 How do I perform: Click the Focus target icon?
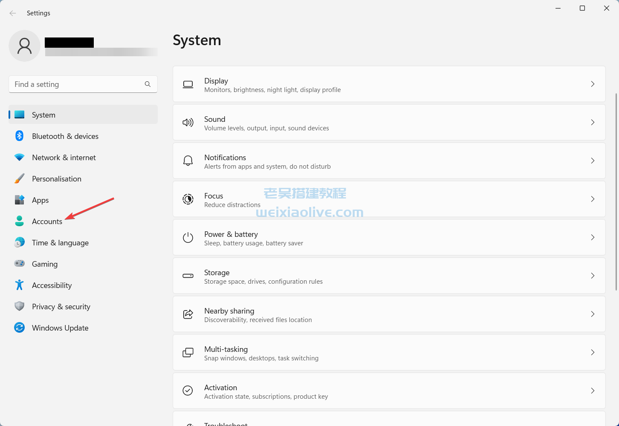[x=188, y=199]
